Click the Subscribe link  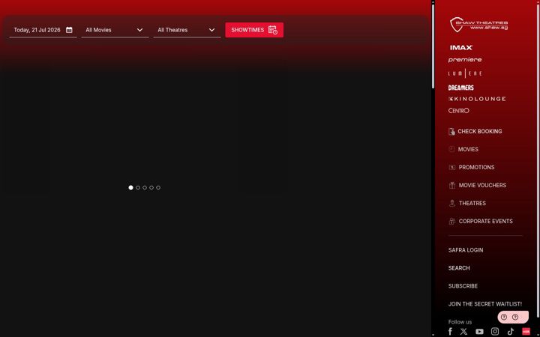(463, 286)
